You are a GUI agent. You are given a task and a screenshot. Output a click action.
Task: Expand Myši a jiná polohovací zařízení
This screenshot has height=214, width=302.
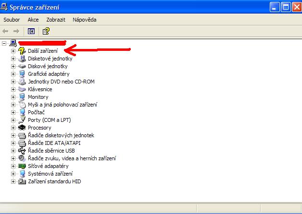(13, 105)
